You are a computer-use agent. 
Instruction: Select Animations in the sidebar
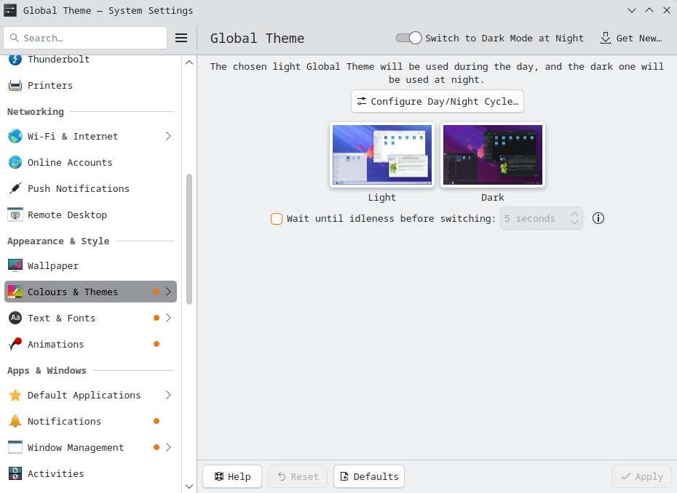tap(56, 345)
